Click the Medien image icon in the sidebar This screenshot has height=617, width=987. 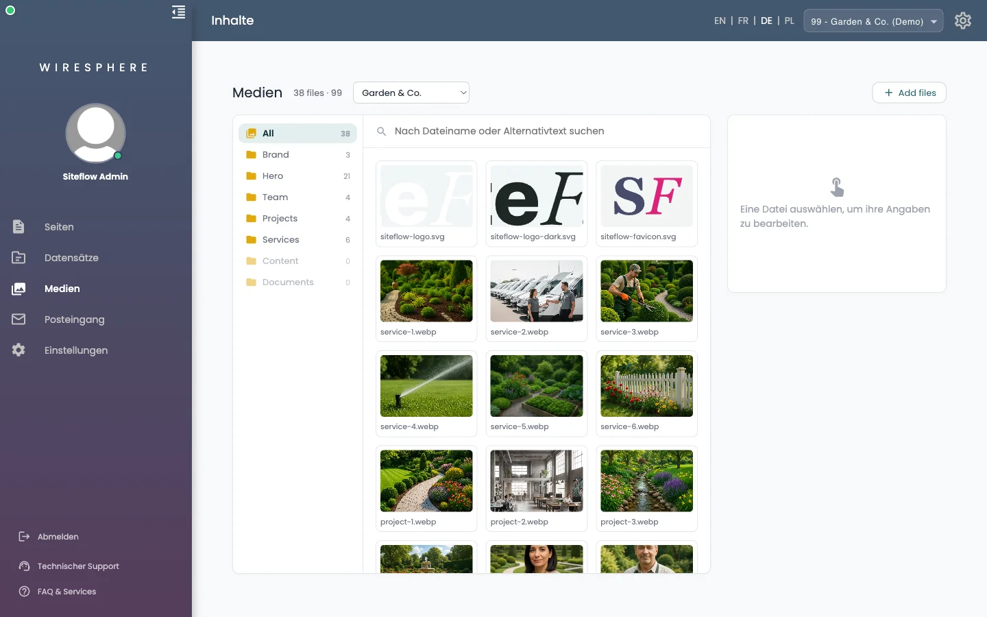point(19,289)
